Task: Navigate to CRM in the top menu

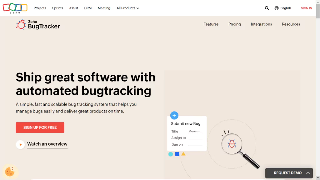Action: pos(88,8)
